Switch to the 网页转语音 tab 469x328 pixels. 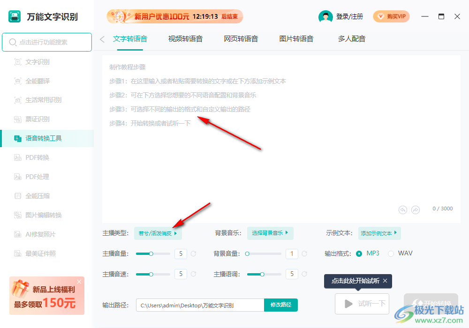click(241, 39)
